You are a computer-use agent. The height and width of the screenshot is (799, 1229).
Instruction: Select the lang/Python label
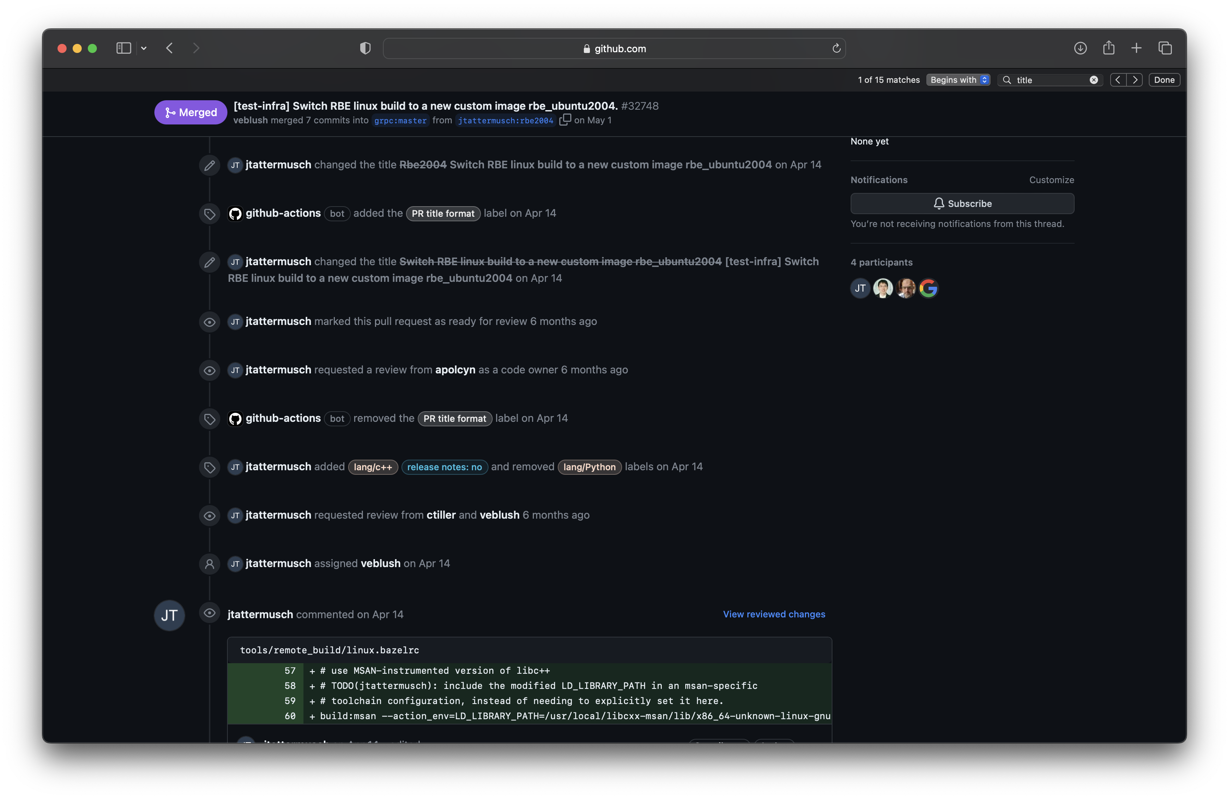click(589, 466)
